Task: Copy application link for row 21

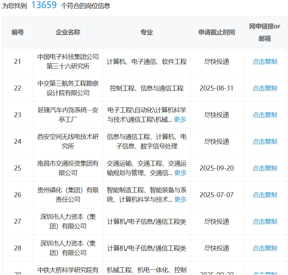Action: pyautogui.click(x=265, y=61)
